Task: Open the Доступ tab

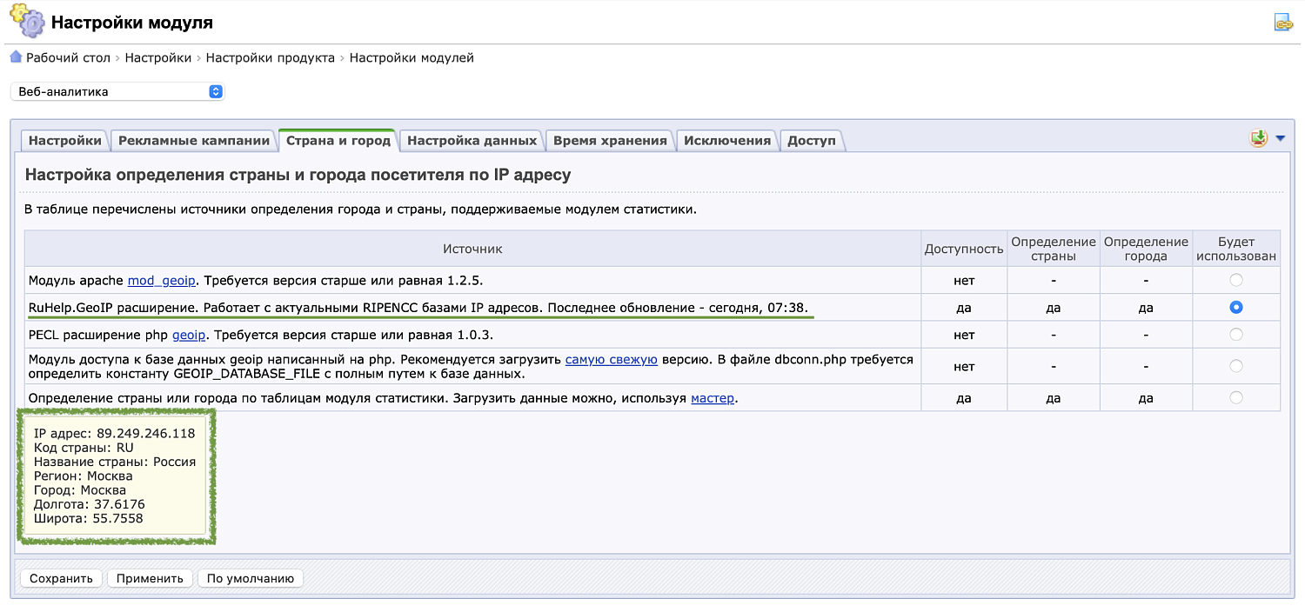Action: (x=811, y=140)
